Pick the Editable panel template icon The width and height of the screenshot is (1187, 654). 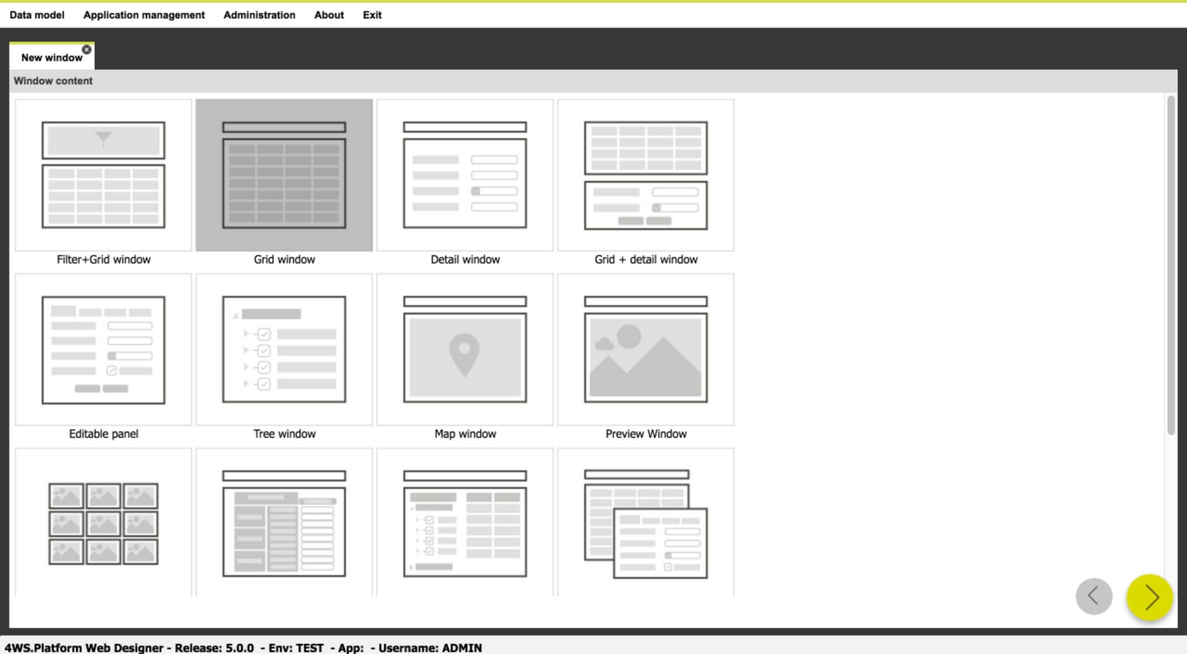click(103, 349)
